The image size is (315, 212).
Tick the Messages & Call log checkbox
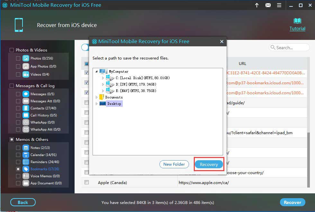click(12, 86)
